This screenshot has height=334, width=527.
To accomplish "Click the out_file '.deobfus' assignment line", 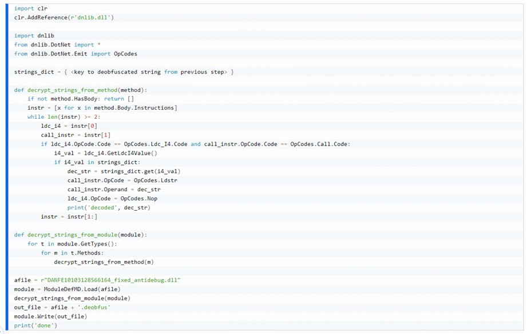I will 62,307.
